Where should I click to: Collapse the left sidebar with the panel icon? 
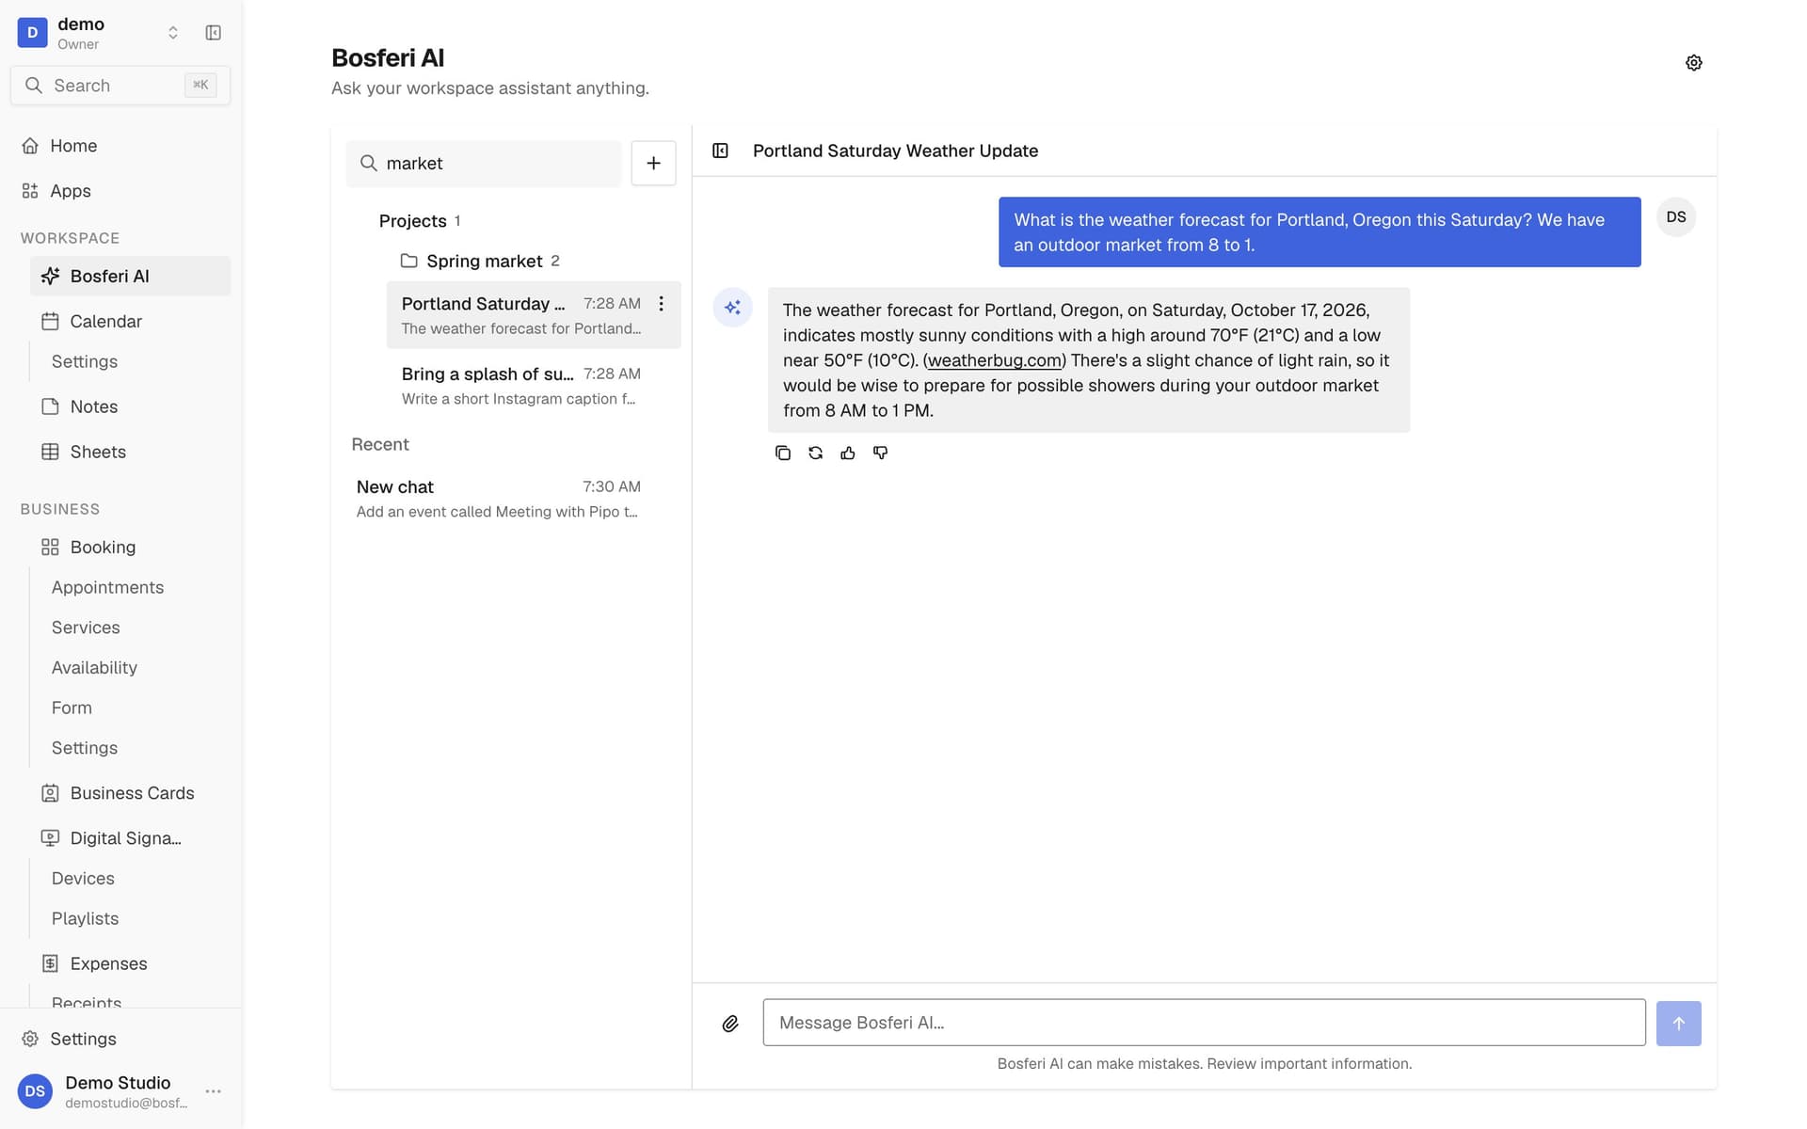(214, 33)
